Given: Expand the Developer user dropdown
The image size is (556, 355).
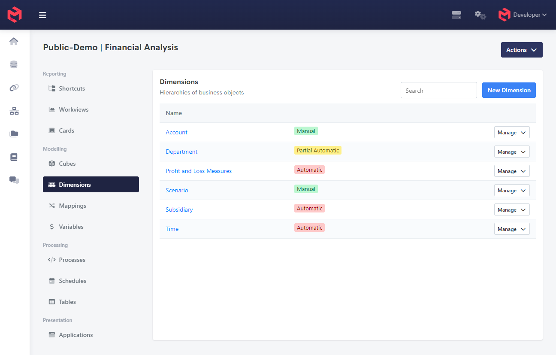Looking at the screenshot, I should (523, 15).
